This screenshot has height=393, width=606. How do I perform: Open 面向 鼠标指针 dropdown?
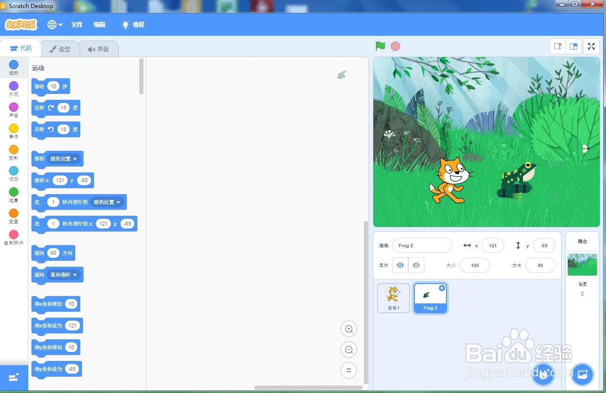point(64,275)
